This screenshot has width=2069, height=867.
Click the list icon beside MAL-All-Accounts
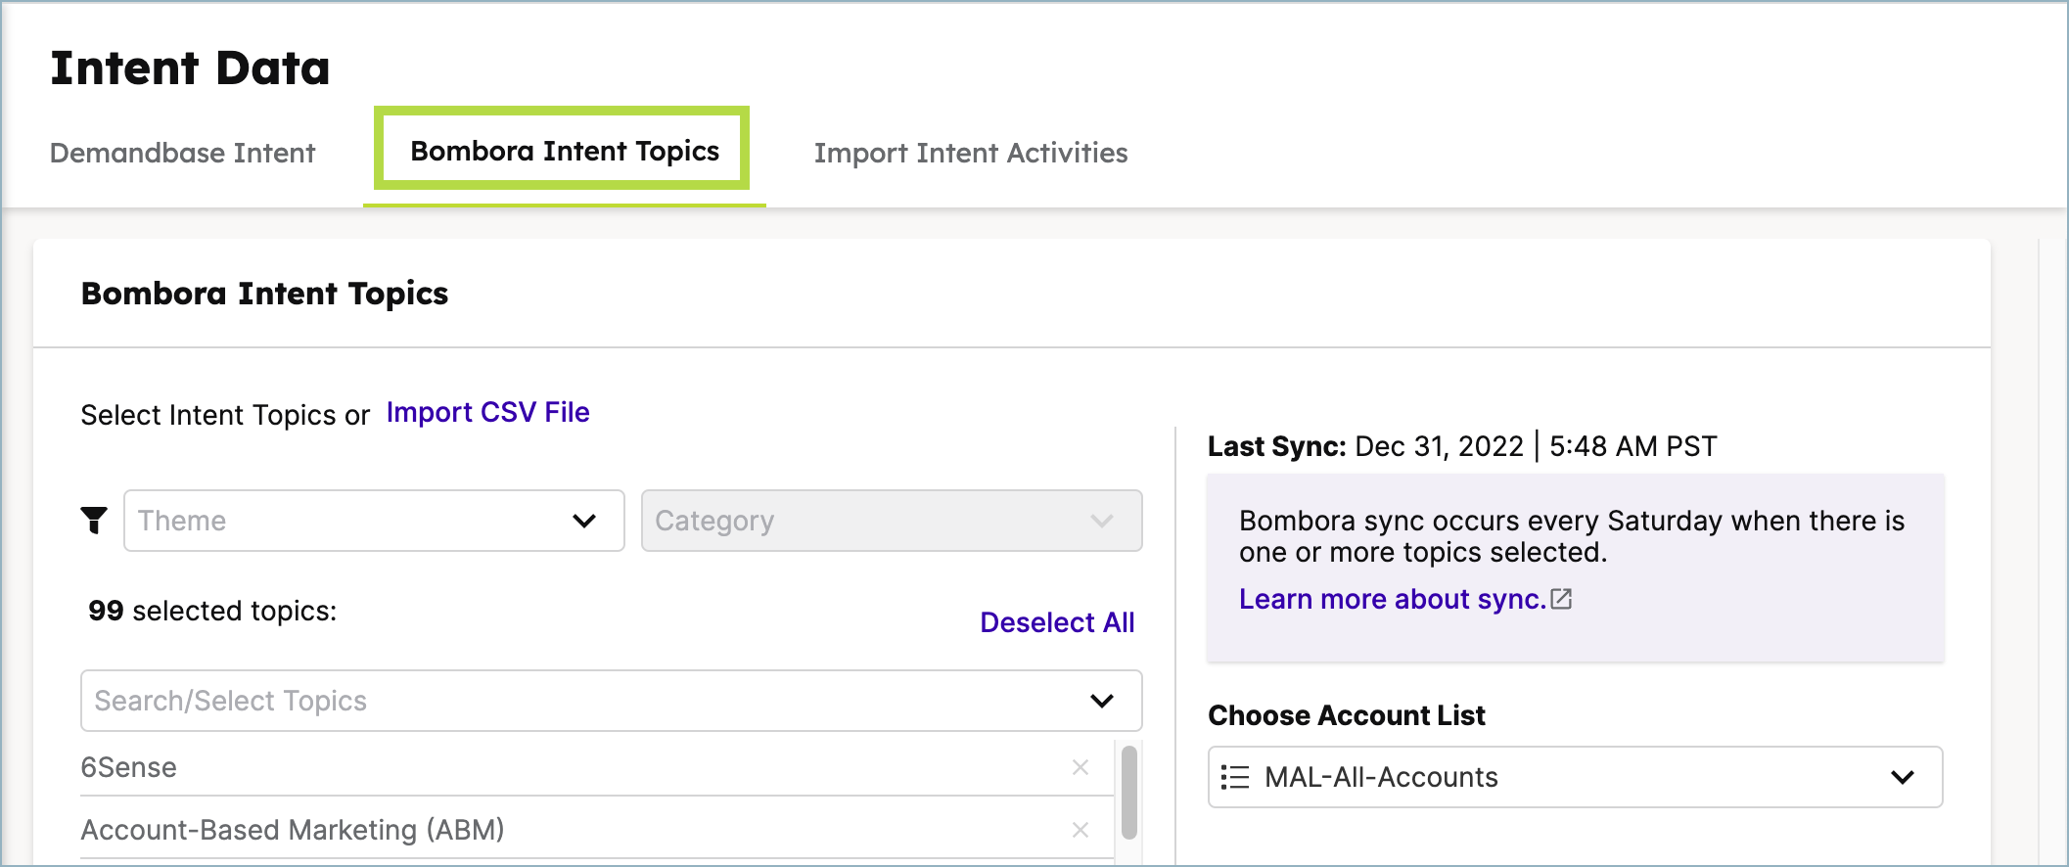(1235, 777)
